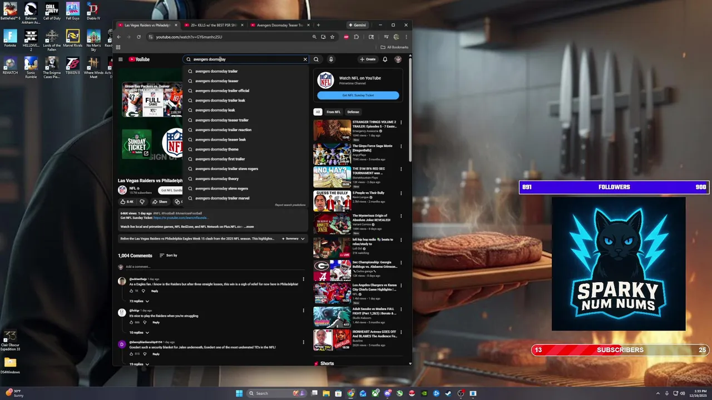Go back in Chrome browser
The image size is (712, 400).
coord(118,37)
